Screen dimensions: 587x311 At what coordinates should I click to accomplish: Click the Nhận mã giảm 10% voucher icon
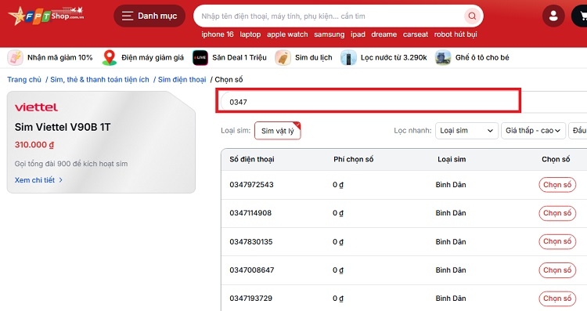pyautogui.click(x=15, y=58)
